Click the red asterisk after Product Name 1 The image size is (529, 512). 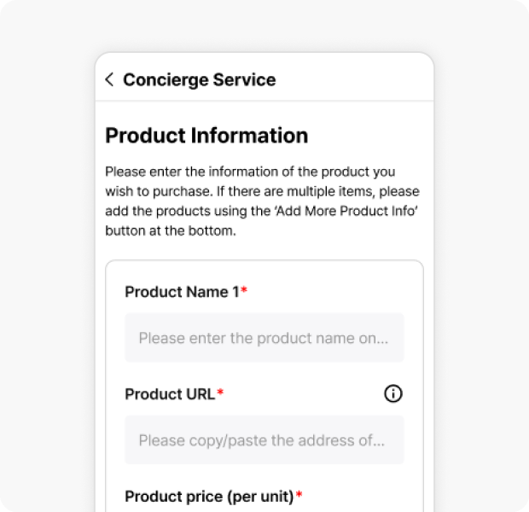pos(244,291)
